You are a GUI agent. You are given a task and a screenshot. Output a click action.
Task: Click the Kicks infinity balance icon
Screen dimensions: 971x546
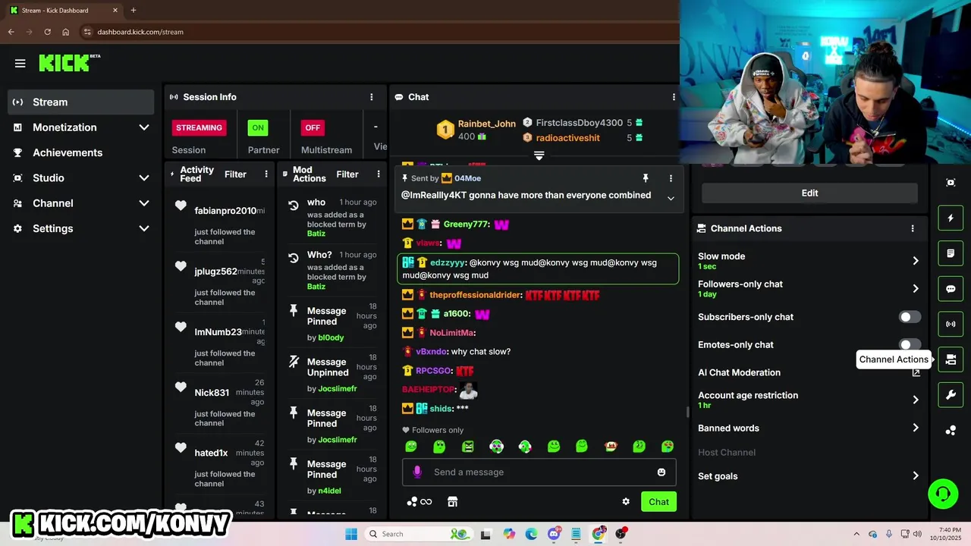(x=420, y=501)
